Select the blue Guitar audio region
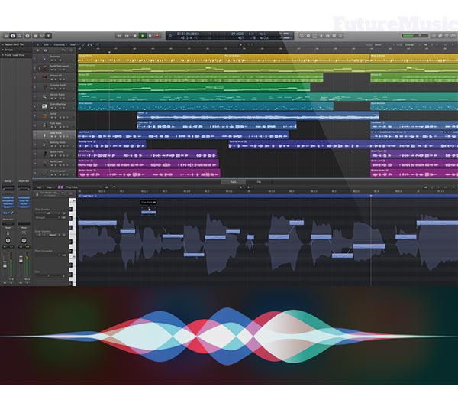This screenshot has width=458, height=413. (x=258, y=116)
